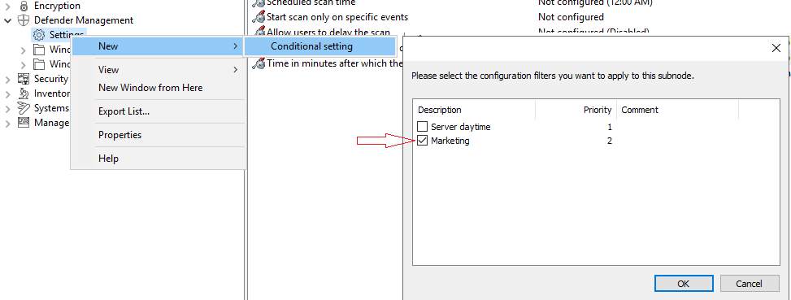Enable the Server daytime filter checkbox
Image resolution: width=791 pixels, height=300 pixels.
(x=423, y=127)
